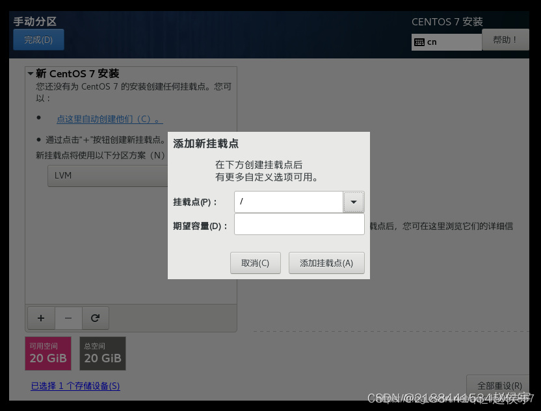Open the 点这里自动创建他们(C) link

110,119
